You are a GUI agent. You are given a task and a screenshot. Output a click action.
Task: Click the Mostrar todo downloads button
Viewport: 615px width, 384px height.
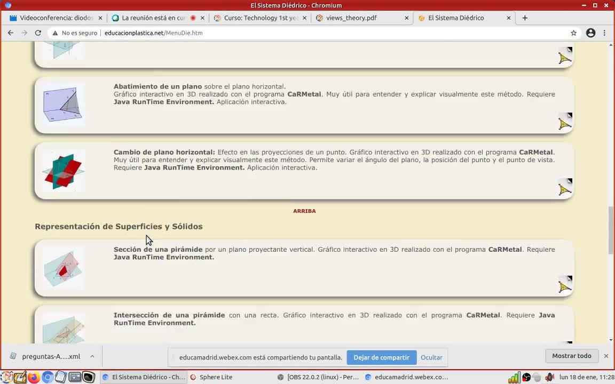[571, 356]
